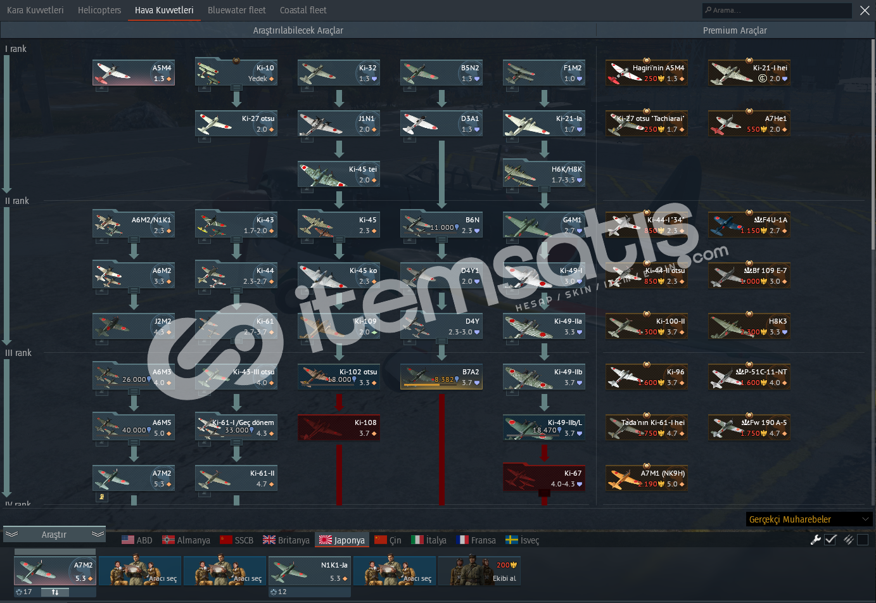This screenshot has height=603, width=876.
Task: Click the wrench repair icon
Action: (816, 540)
